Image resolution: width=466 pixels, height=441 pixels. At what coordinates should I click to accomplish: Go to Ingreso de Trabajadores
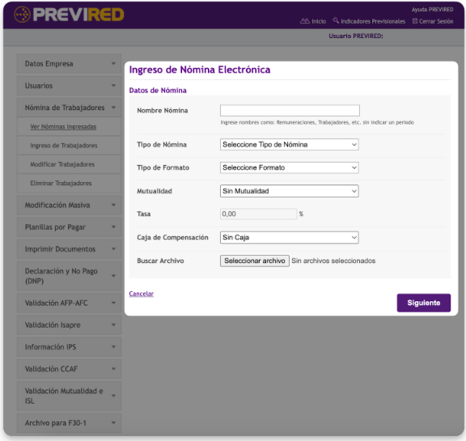[x=64, y=145]
